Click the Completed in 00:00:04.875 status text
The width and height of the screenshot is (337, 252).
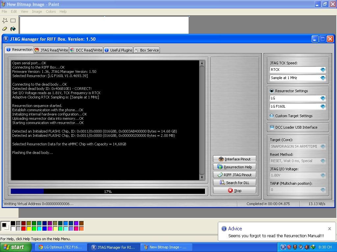click(268, 204)
